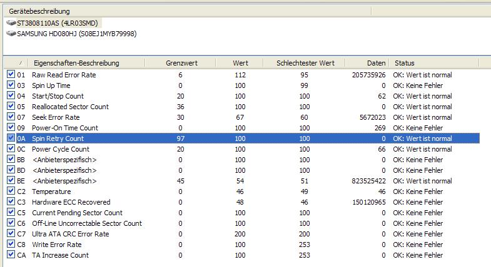The height and width of the screenshot is (267, 491).
Task: Click the data value 5672023
Action: pos(373,117)
